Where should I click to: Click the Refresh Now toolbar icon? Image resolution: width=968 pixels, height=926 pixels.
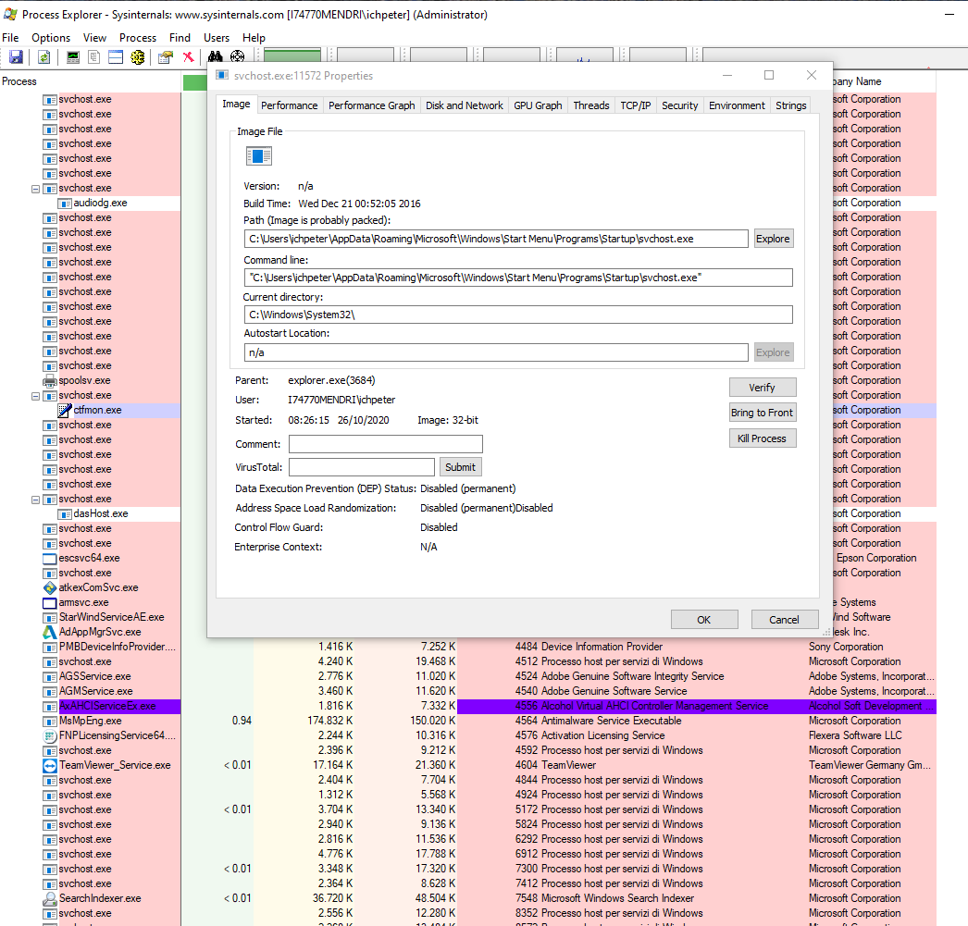coord(43,57)
